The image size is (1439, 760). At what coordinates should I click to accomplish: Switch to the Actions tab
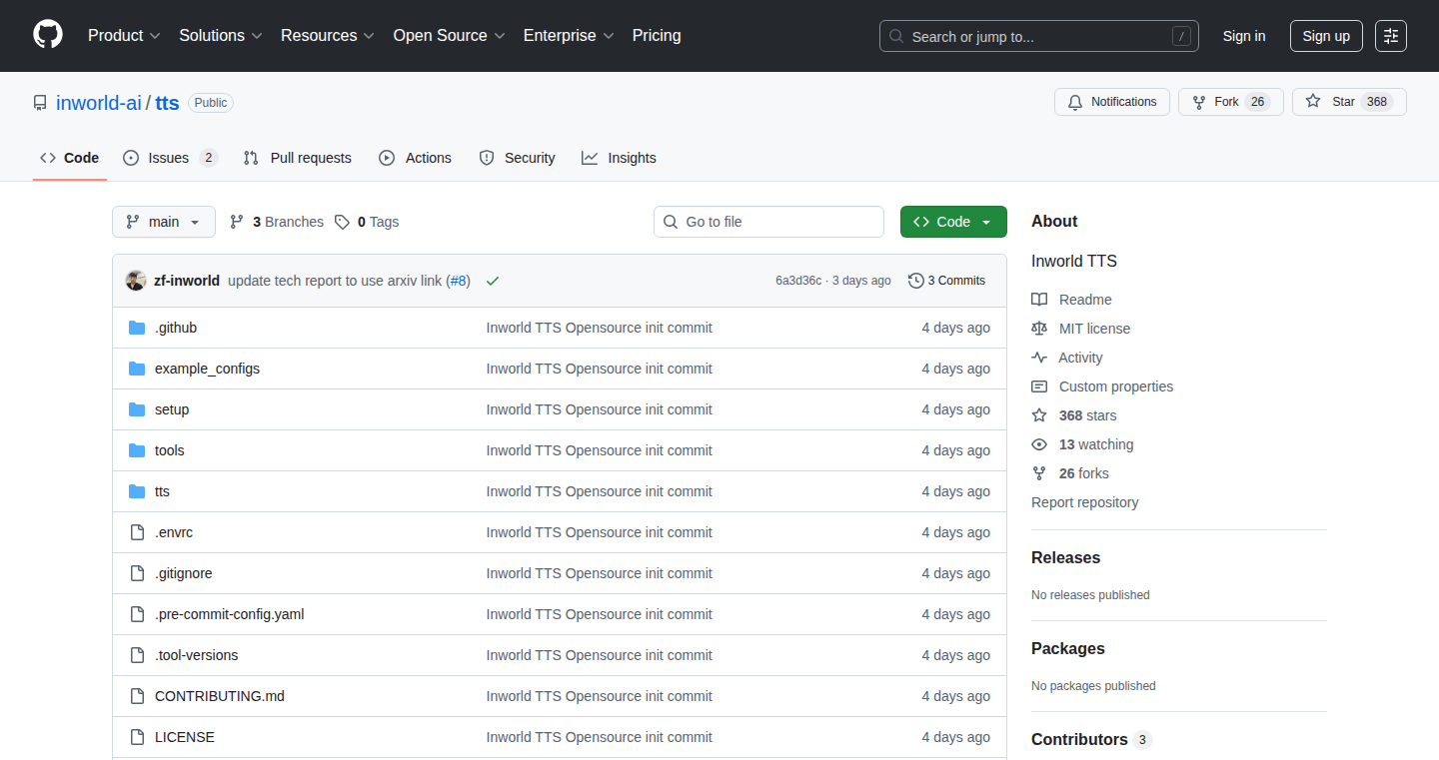[415, 158]
